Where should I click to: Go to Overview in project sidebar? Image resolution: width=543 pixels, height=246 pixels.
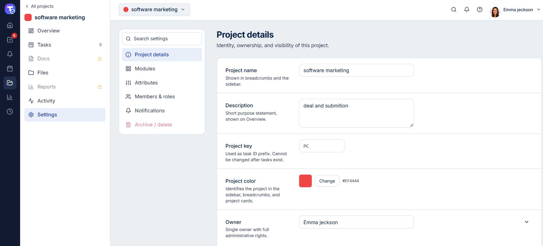click(x=65, y=31)
